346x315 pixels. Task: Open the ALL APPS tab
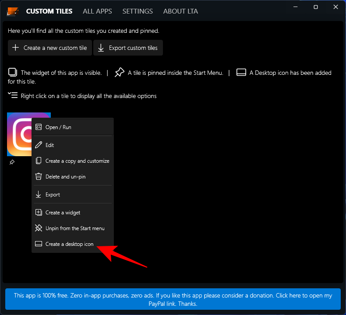pyautogui.click(x=97, y=11)
